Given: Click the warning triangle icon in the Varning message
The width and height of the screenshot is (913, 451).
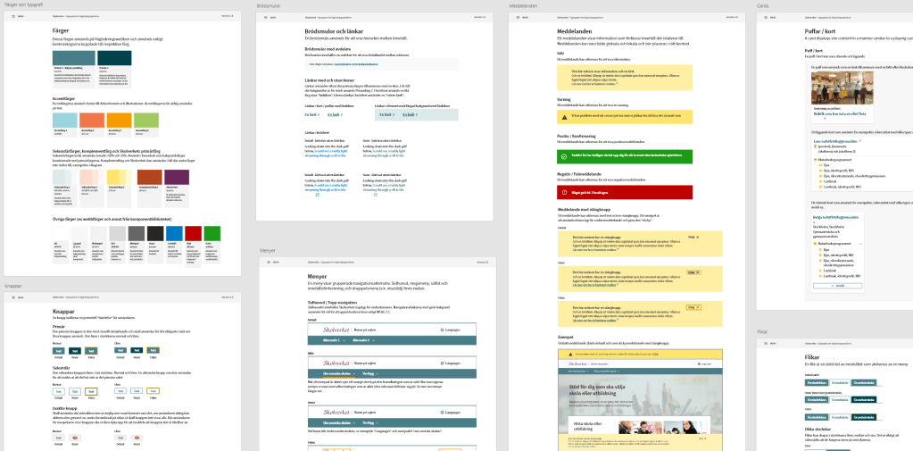Looking at the screenshot, I should (563, 117).
